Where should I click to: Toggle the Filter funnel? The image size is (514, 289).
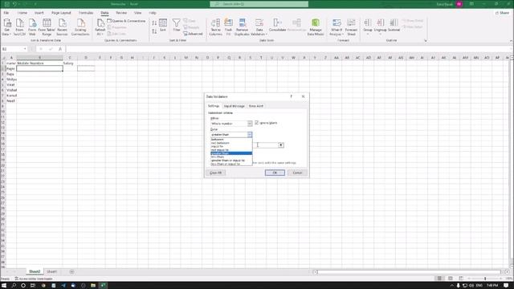pos(177,25)
